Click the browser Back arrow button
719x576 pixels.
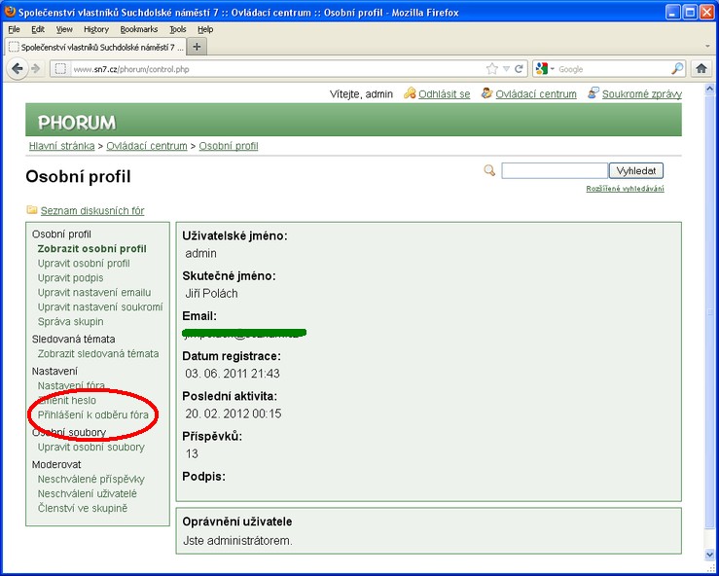click(17, 68)
